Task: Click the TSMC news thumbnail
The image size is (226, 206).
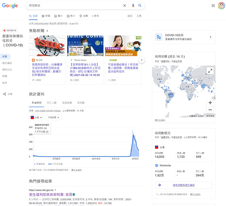Action: [47, 46]
